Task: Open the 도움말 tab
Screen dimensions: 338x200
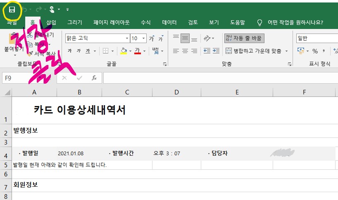Action: [x=238, y=22]
